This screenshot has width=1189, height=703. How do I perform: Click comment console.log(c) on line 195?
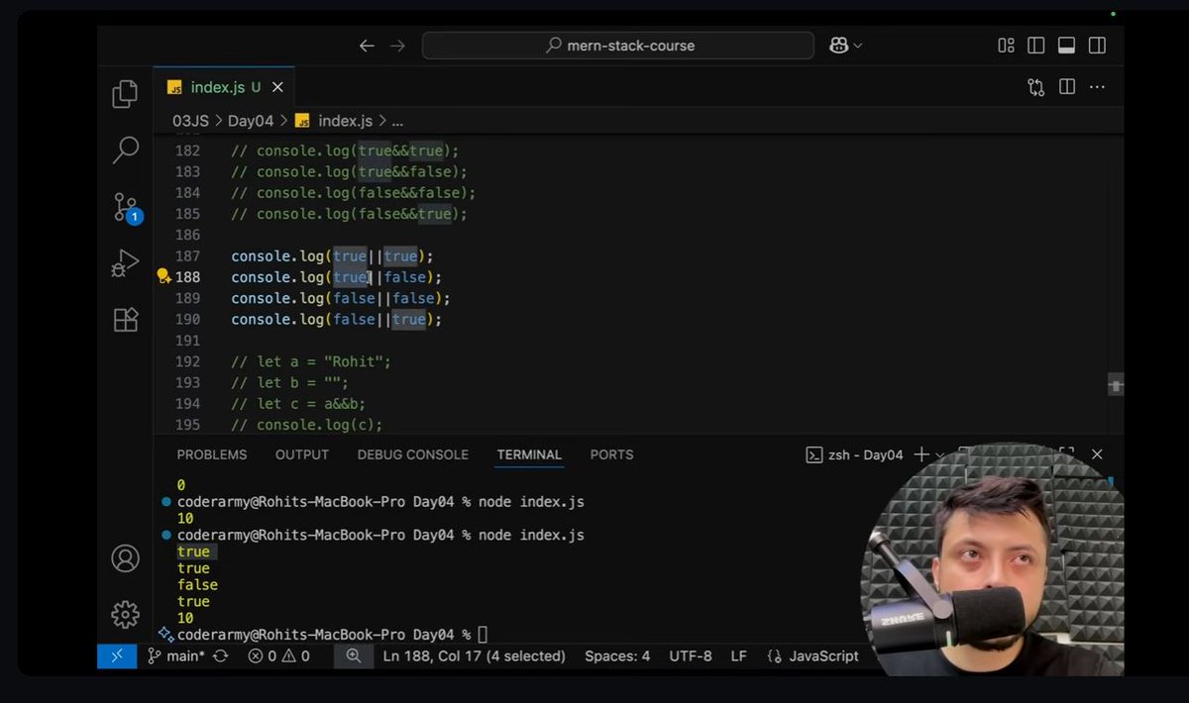click(x=307, y=425)
